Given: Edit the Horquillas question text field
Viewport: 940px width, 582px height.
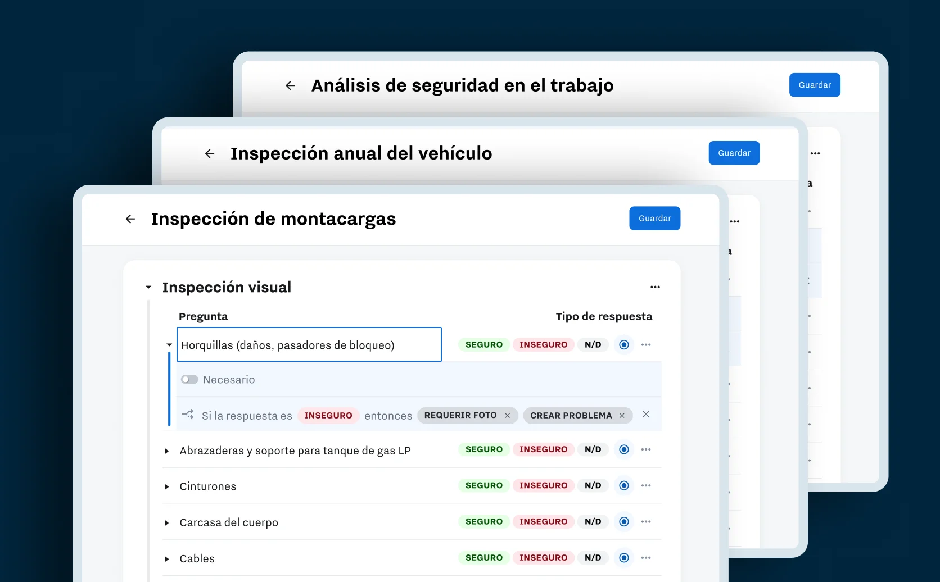Looking at the screenshot, I should [309, 344].
